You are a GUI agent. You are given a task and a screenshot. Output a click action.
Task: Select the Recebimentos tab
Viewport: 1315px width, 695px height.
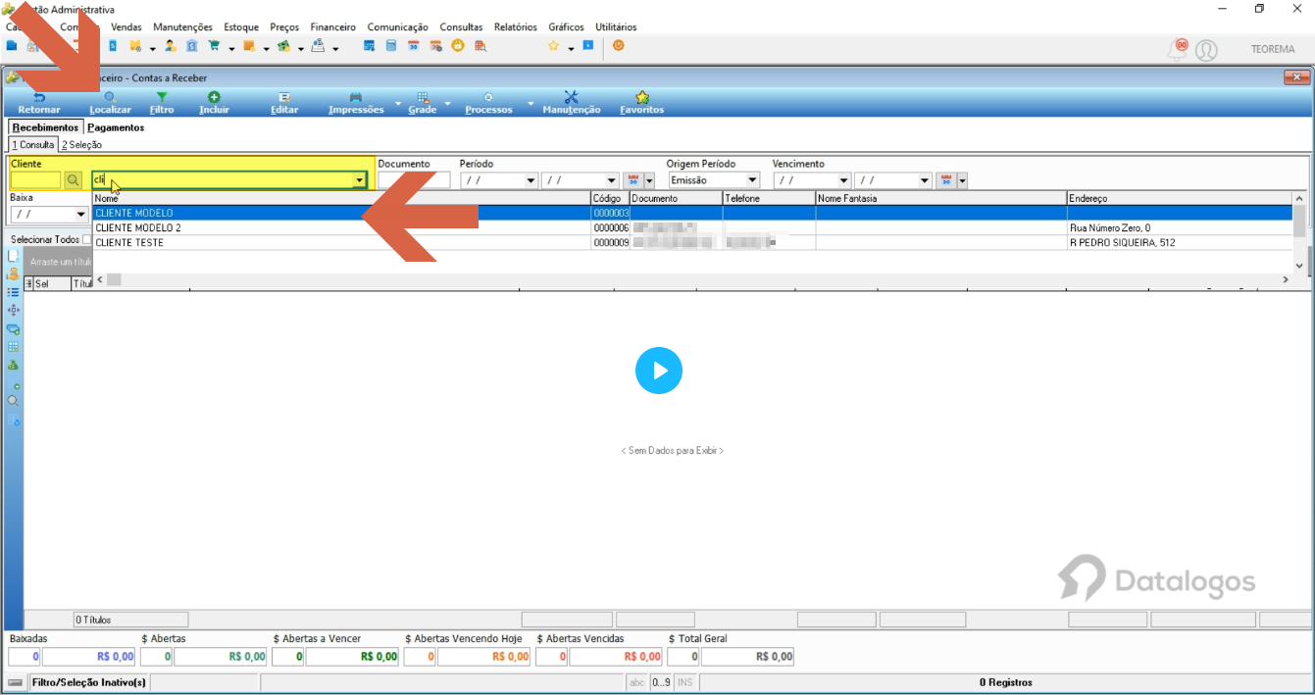click(x=45, y=127)
